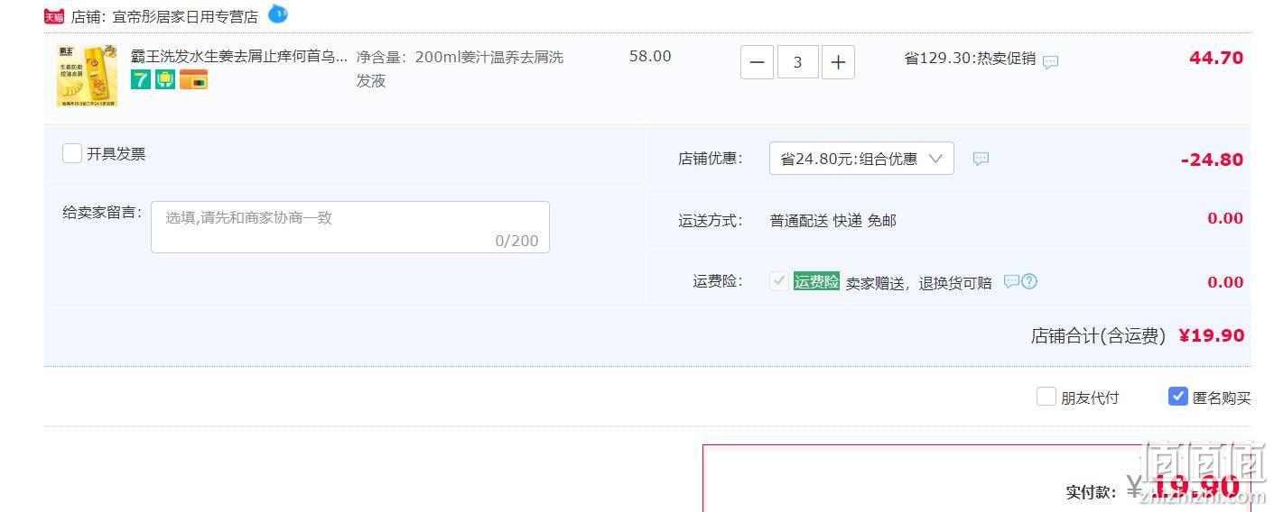The image size is (1274, 512).
Task: Click the 运送方式 label
Action: pyautogui.click(x=710, y=221)
